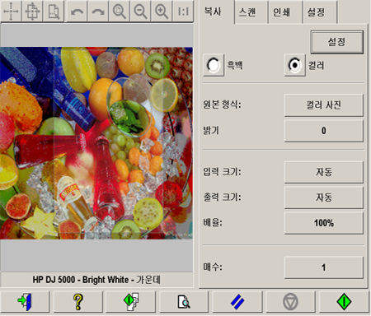Click the green exit door icon
Viewport: 371px width, 316px height.
click(25, 302)
